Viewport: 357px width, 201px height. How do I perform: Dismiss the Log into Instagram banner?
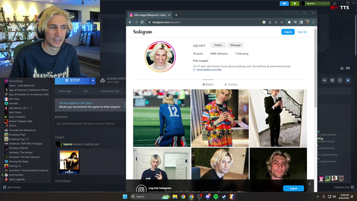(310, 184)
